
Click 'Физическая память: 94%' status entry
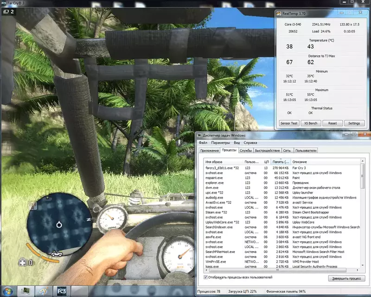[x=286, y=291]
